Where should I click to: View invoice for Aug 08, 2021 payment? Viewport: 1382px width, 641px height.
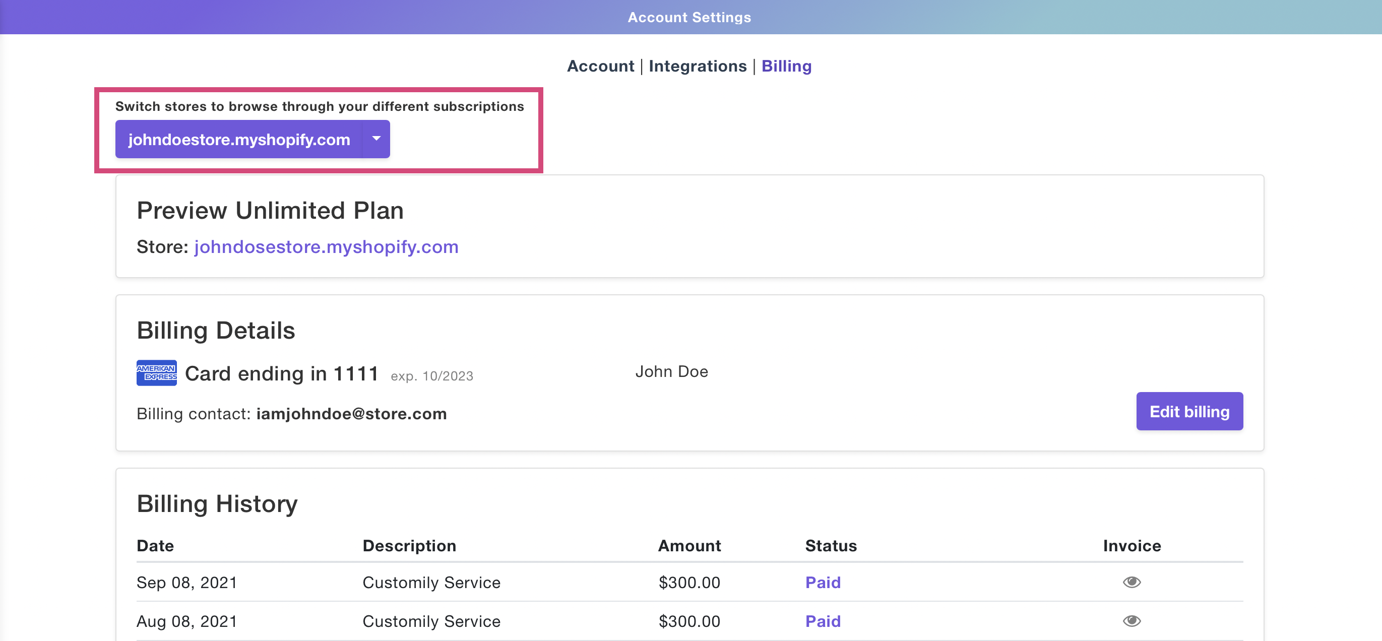pos(1132,621)
